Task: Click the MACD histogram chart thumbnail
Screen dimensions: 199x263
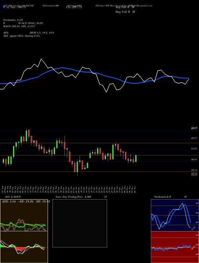Action: [24, 247]
